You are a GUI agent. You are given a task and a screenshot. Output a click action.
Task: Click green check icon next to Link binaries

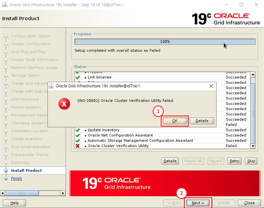(x=77, y=77)
